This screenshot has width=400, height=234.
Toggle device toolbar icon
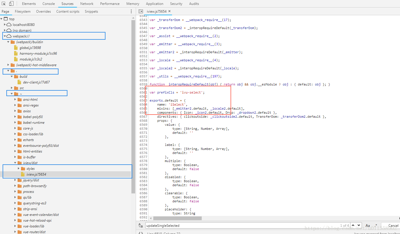tap(11, 4)
